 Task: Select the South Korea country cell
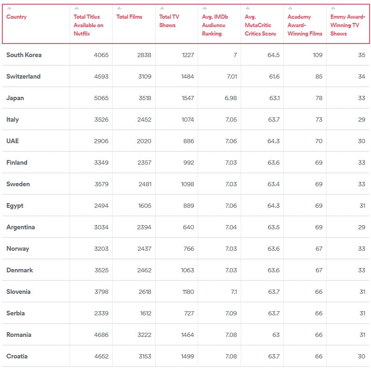pyautogui.click(x=24, y=55)
